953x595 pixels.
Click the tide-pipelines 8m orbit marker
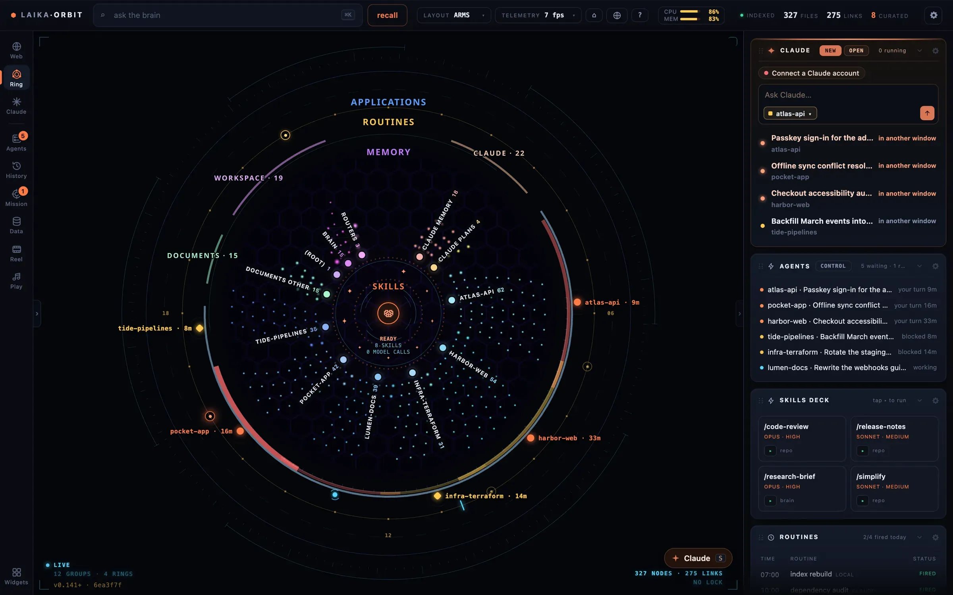click(x=200, y=328)
